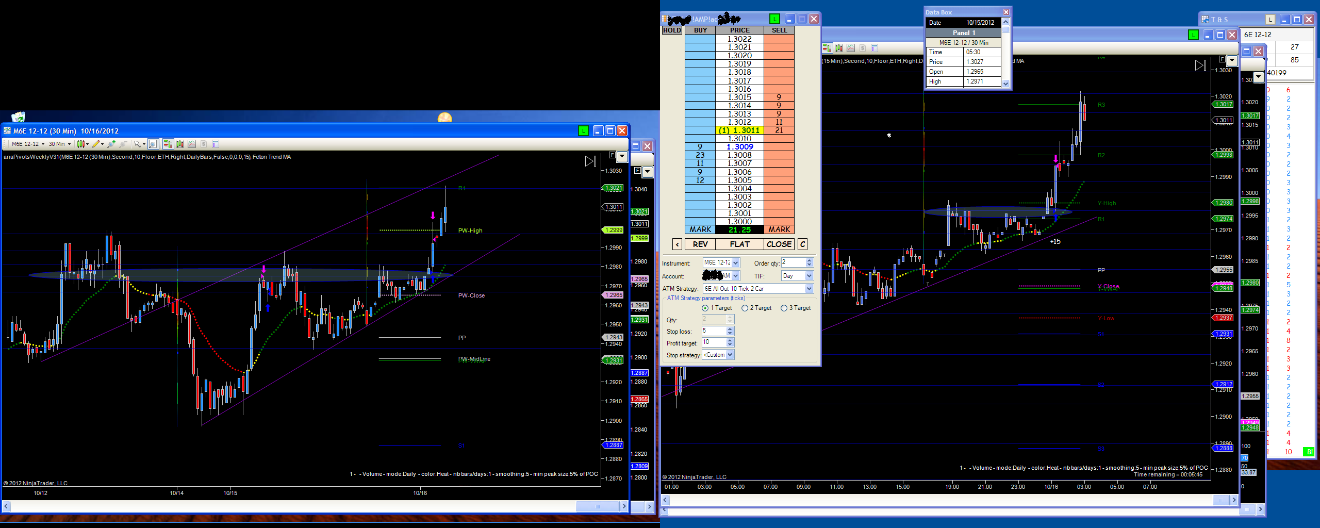This screenshot has height=528, width=1320.
Task: Click F fixed-scale button on right chart axis
Action: click(x=1222, y=59)
